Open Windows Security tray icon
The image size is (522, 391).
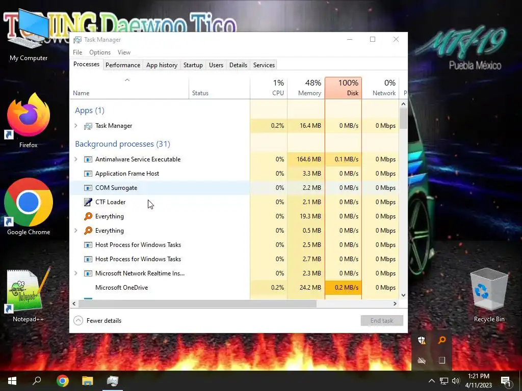[x=422, y=340]
